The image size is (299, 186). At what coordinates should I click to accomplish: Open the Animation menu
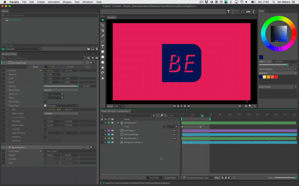54,2
